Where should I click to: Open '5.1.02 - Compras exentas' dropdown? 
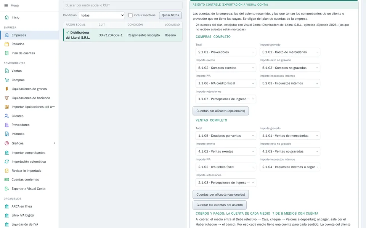click(226, 68)
